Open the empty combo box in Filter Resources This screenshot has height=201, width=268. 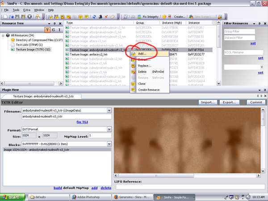pyautogui.click(x=262, y=67)
